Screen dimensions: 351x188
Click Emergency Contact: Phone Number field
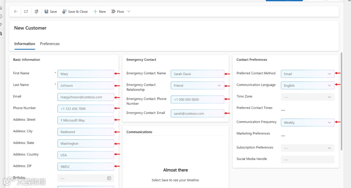point(197,99)
